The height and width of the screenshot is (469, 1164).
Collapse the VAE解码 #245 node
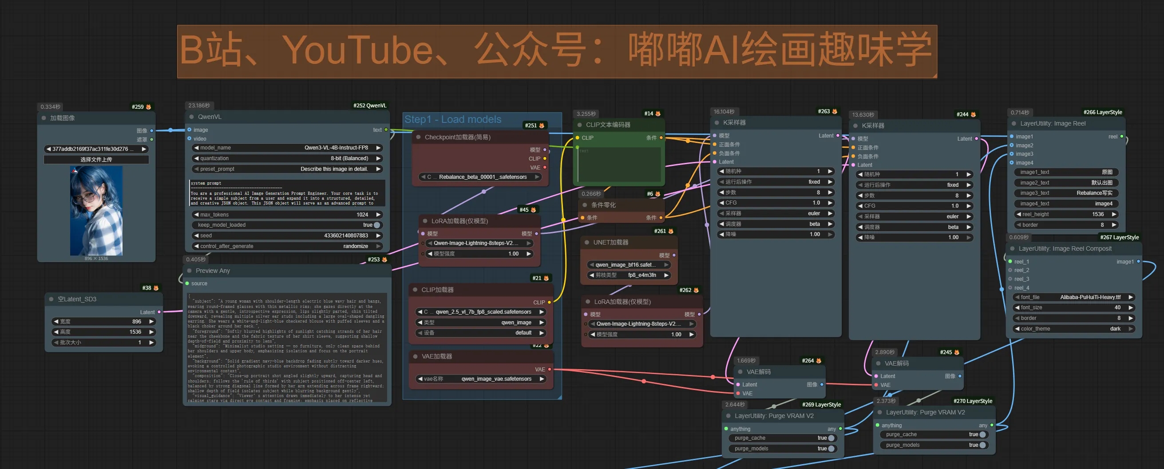[878, 363]
